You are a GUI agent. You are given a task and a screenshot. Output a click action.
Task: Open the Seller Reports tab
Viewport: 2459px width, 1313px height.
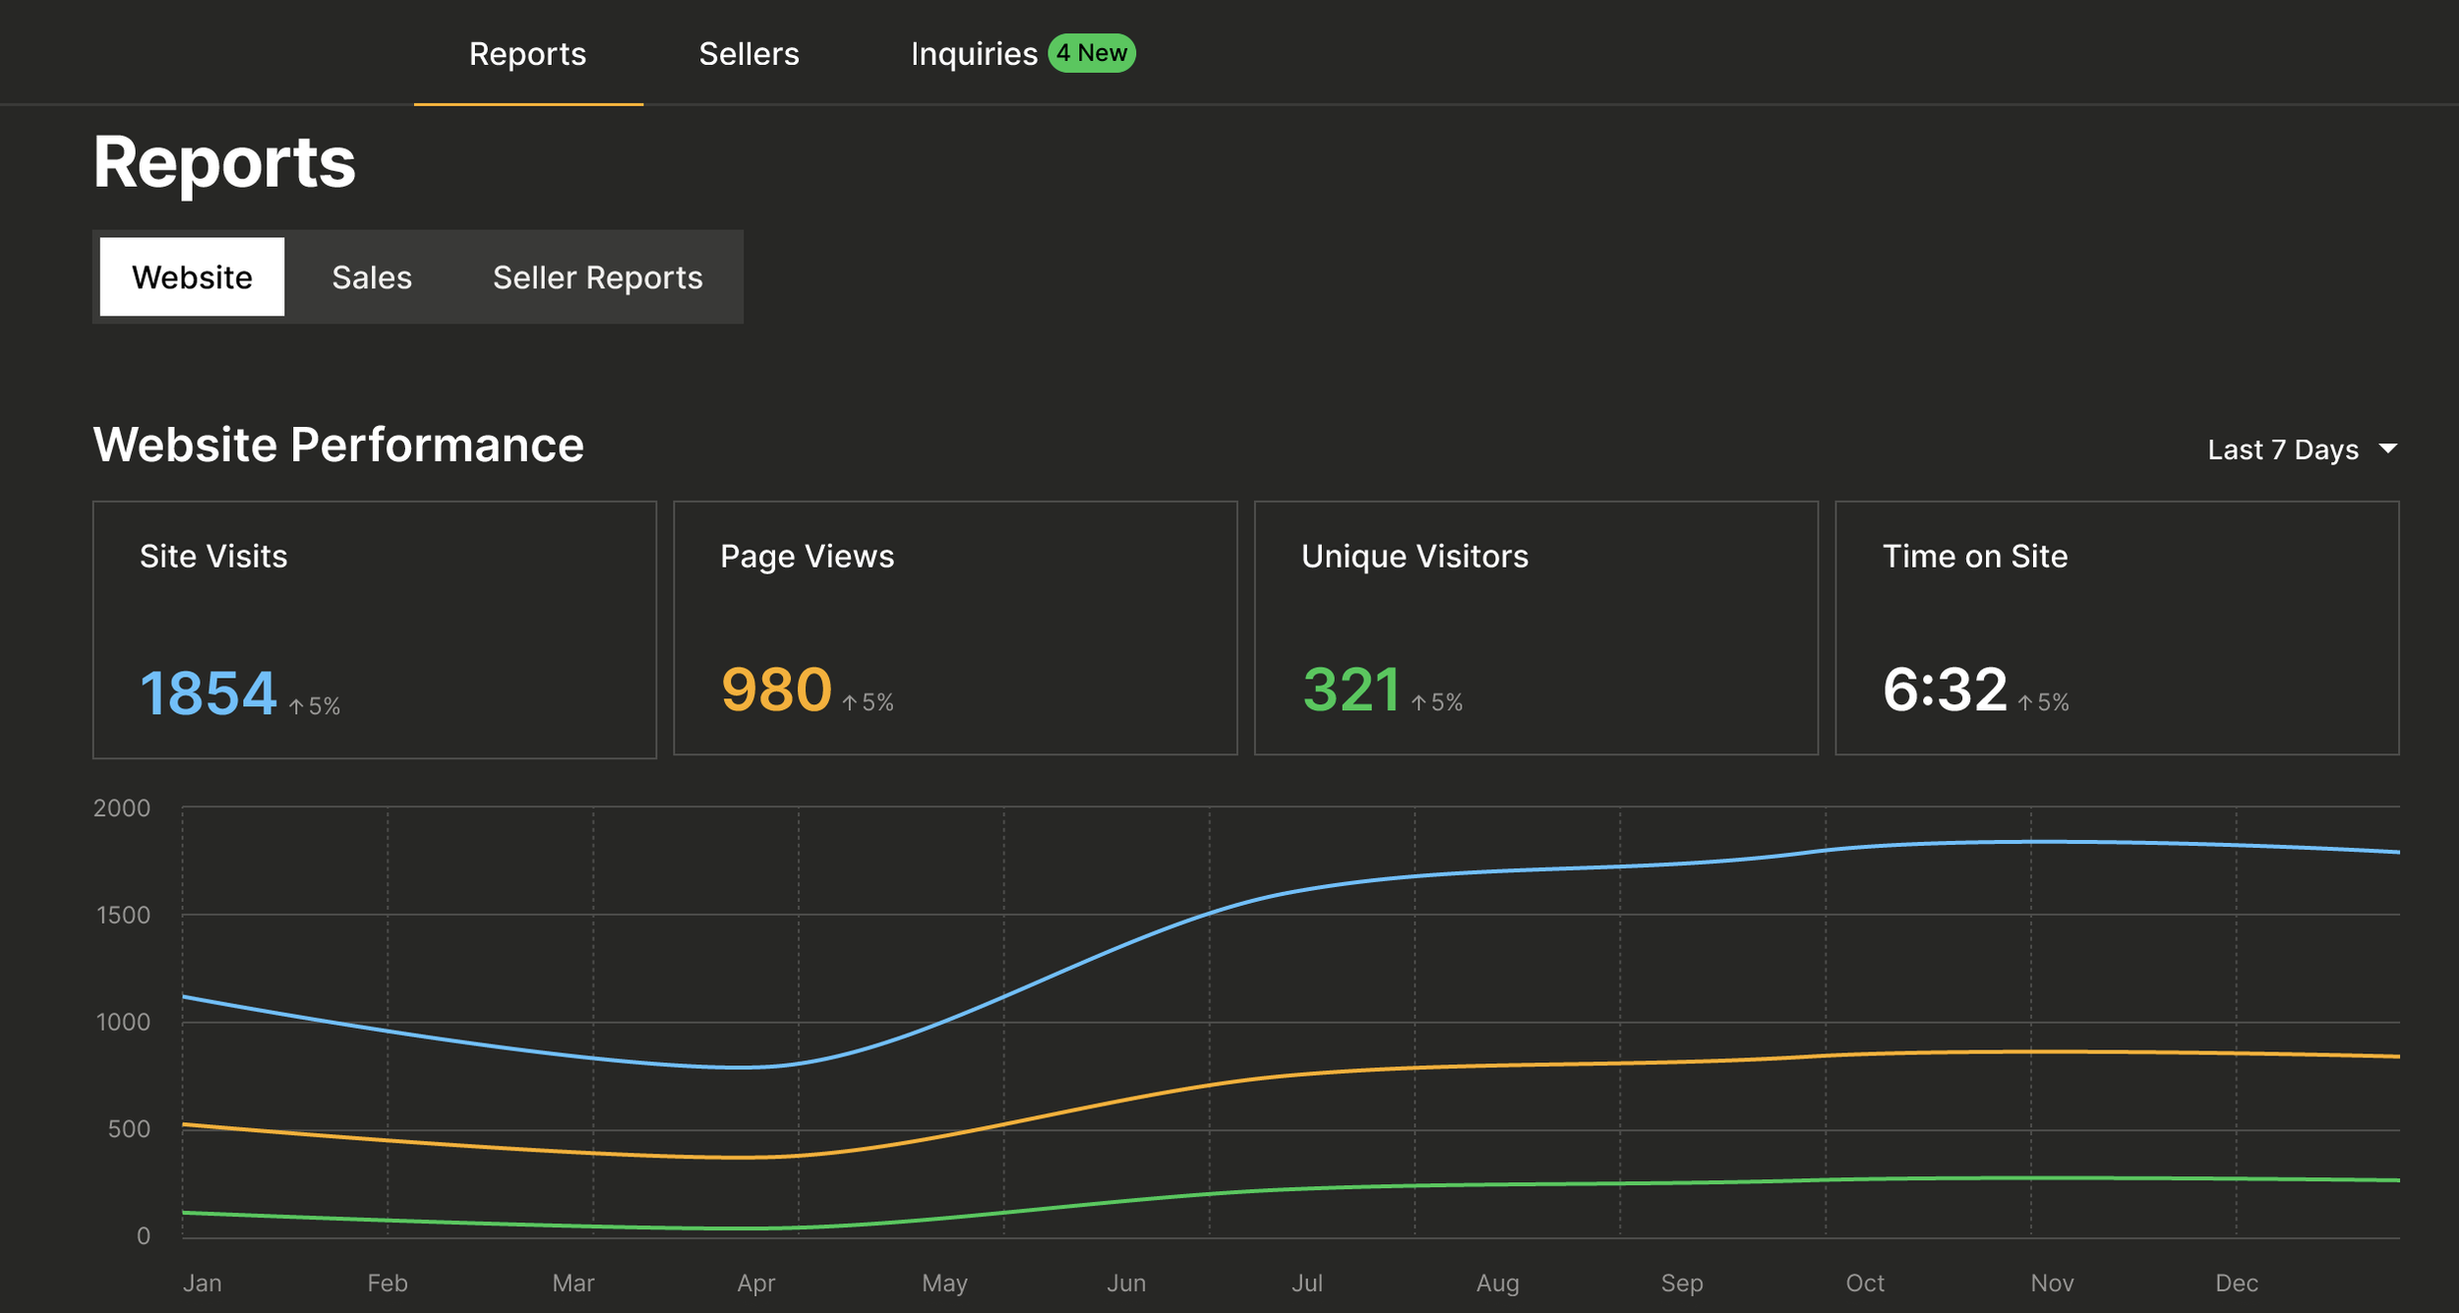[597, 277]
